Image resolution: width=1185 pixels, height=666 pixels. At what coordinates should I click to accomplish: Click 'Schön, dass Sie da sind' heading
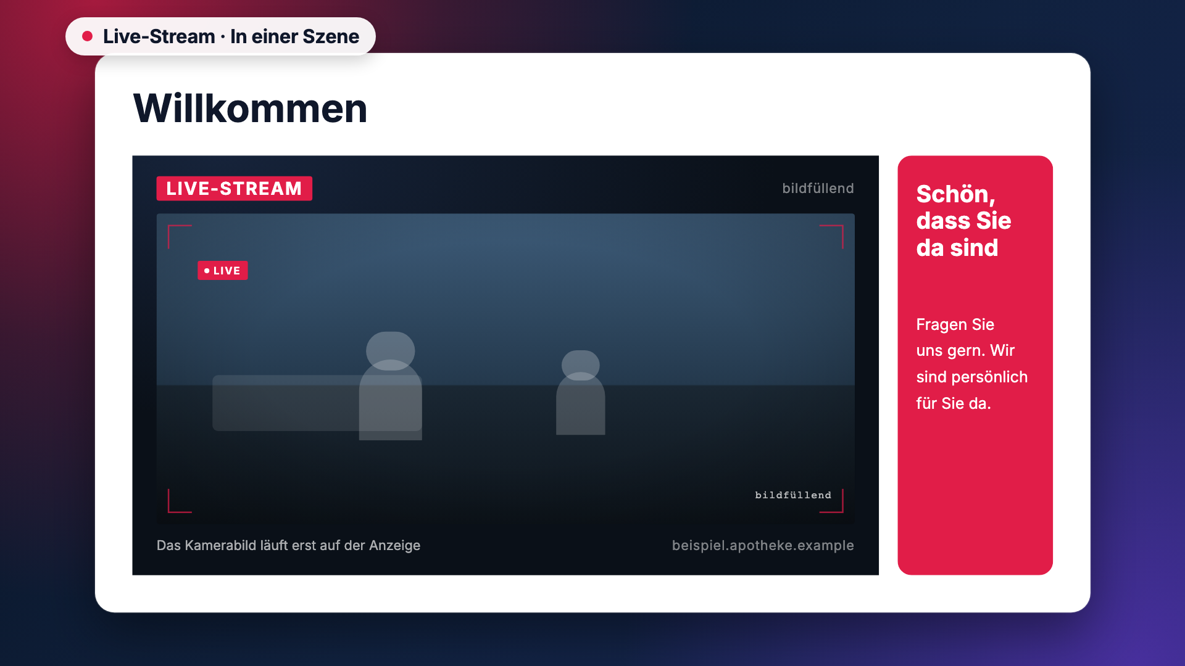pyautogui.click(x=963, y=221)
